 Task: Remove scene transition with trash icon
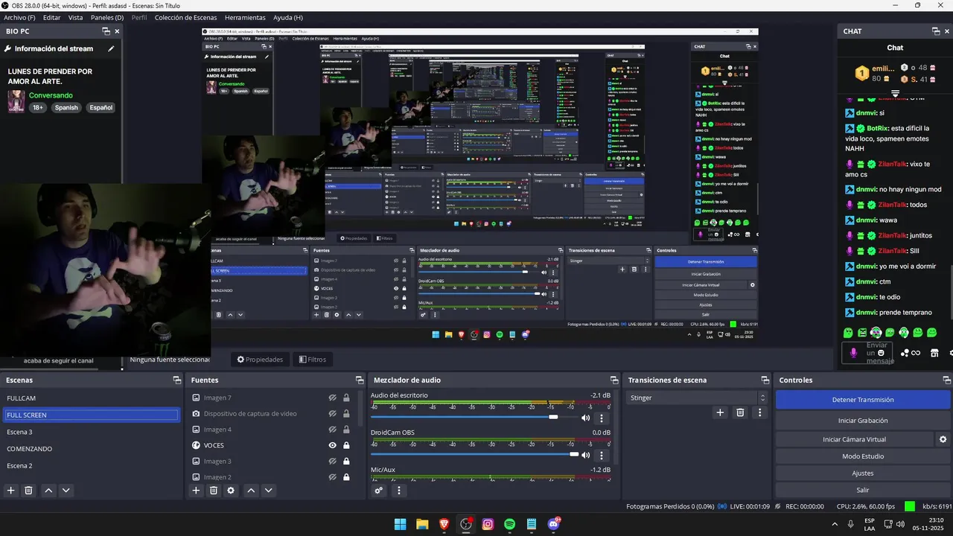point(740,412)
